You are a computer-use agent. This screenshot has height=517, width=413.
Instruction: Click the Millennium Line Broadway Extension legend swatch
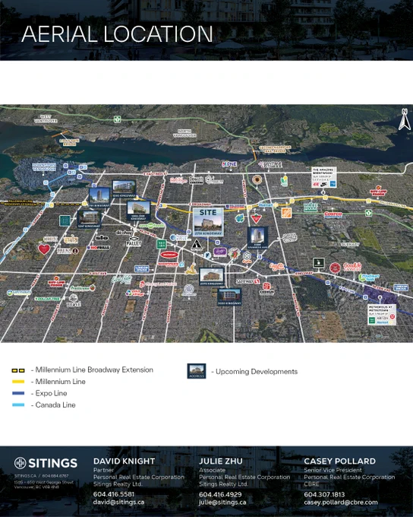(18, 370)
